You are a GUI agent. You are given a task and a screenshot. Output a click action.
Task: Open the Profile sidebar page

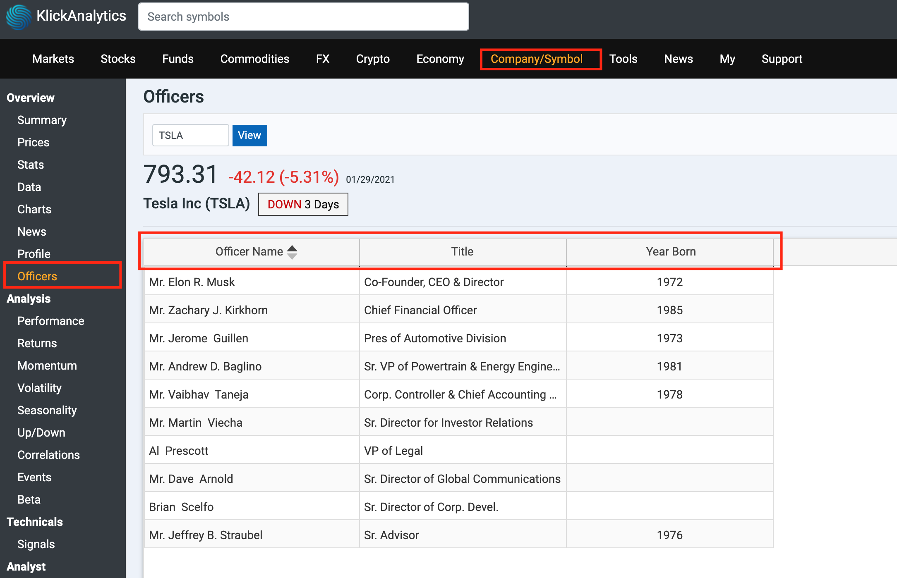pyautogui.click(x=34, y=254)
